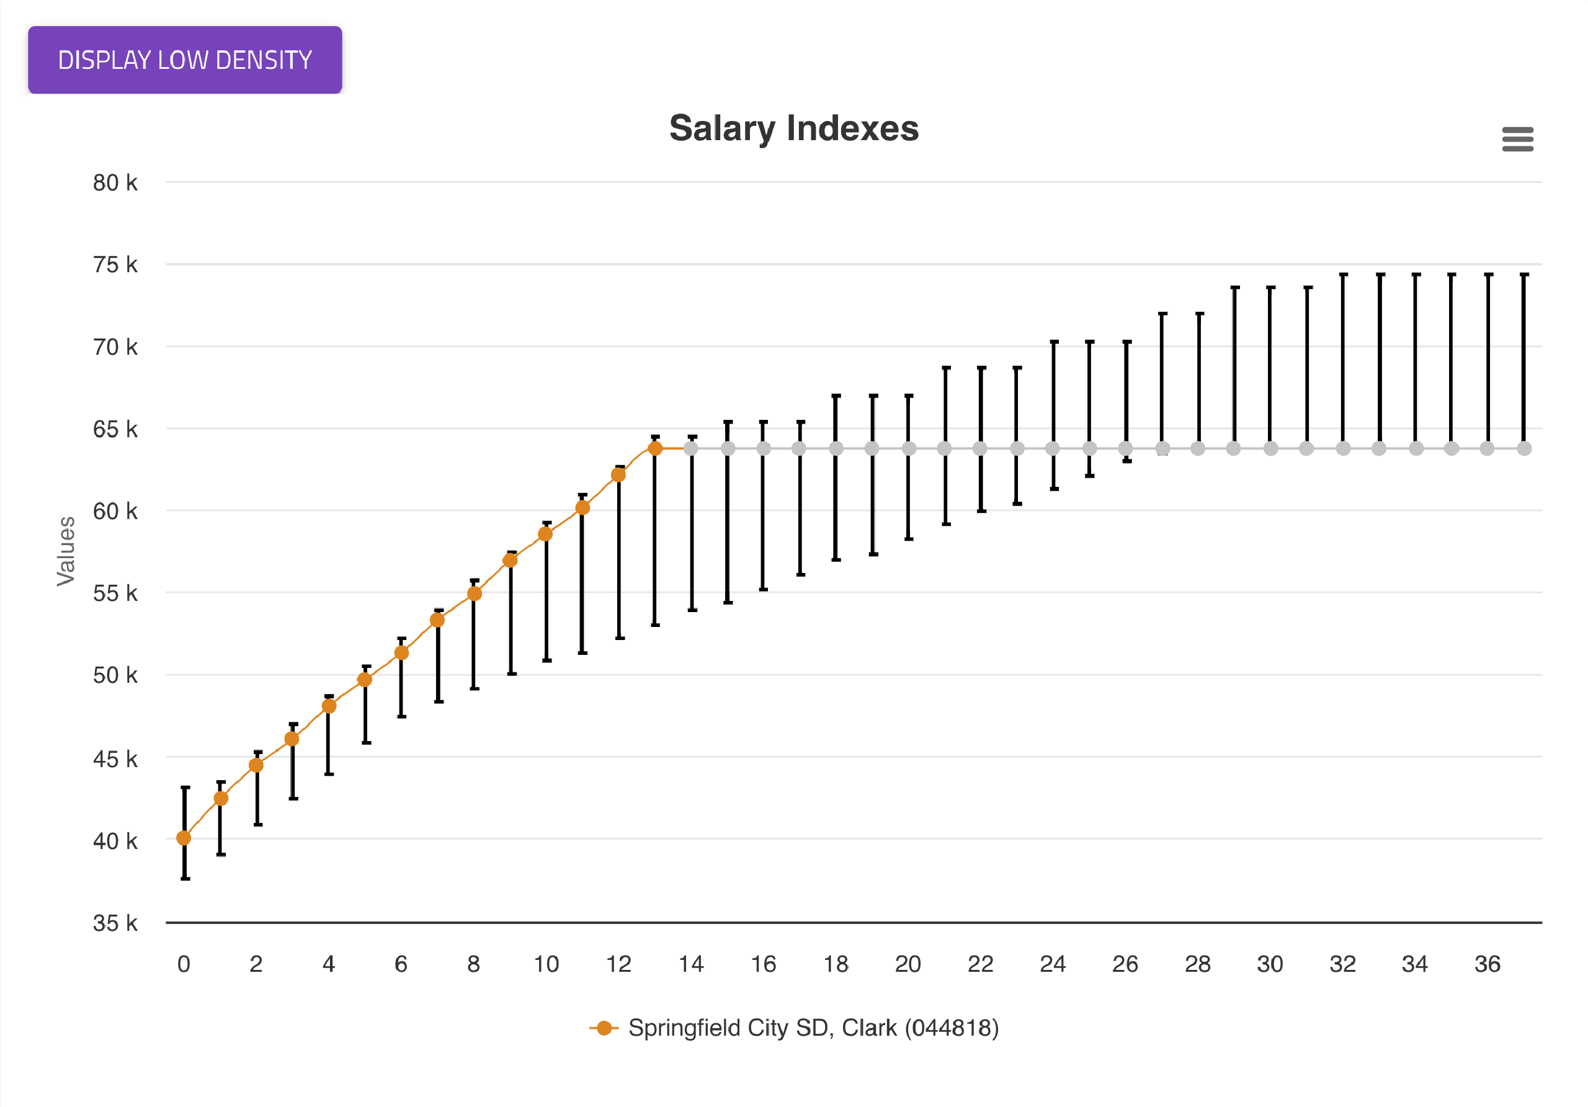Select the orange data point at step 13

point(655,449)
